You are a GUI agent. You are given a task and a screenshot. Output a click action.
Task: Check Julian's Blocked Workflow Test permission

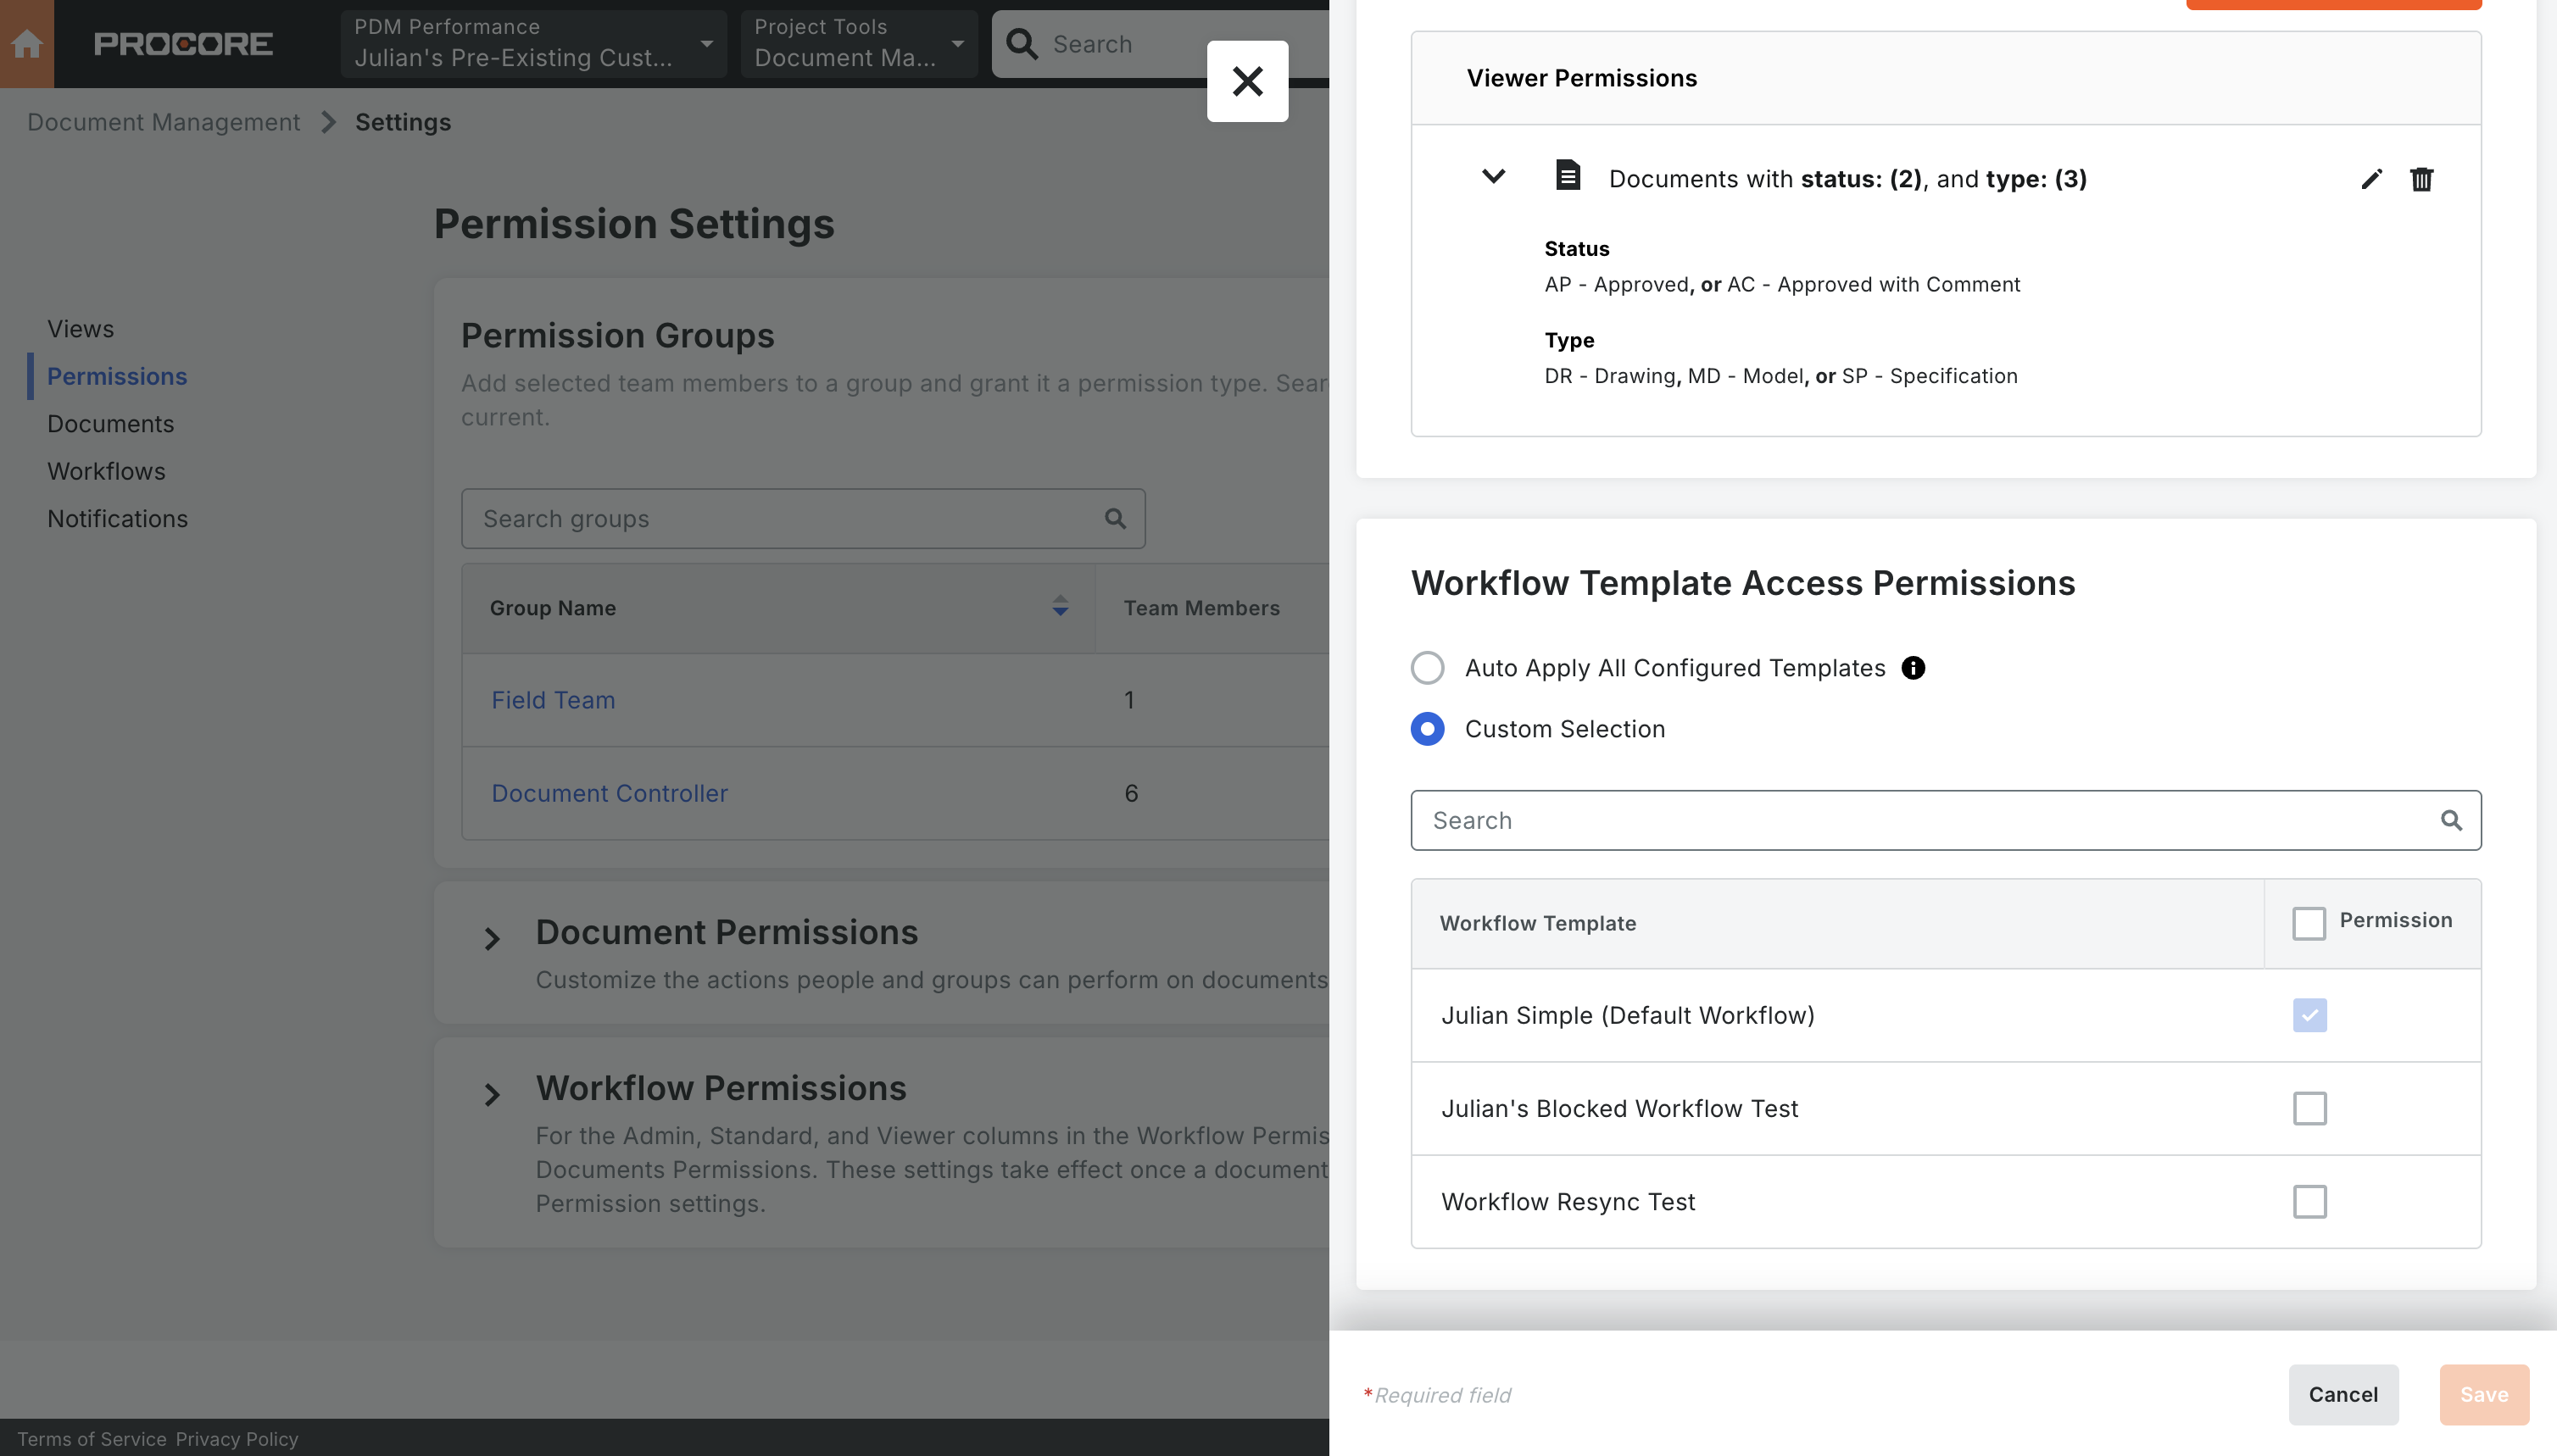[x=2309, y=1108]
